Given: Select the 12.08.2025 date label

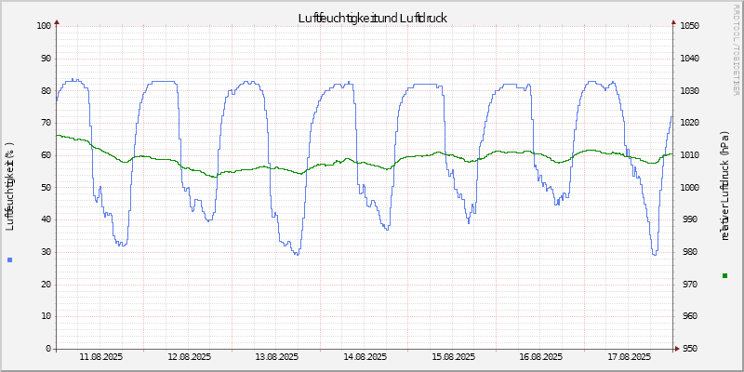Looking at the screenshot, I should click(x=189, y=356).
